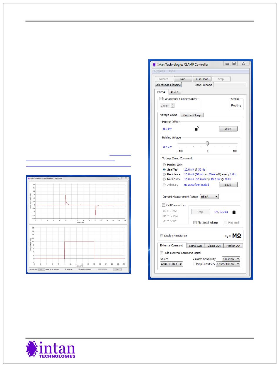Image resolution: width=279 pixels, height=367 pixels.
Task: Click the Base Filename text field
Action: (230, 85)
